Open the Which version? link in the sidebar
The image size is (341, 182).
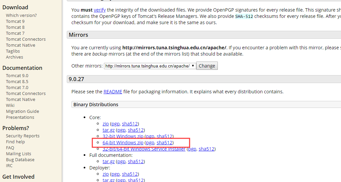(21, 15)
